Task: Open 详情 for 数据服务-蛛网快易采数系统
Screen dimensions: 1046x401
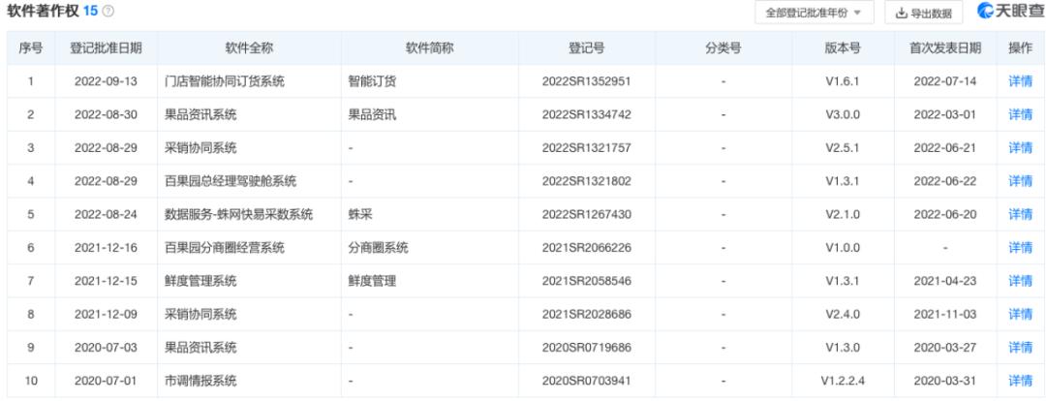Action: [1020, 214]
